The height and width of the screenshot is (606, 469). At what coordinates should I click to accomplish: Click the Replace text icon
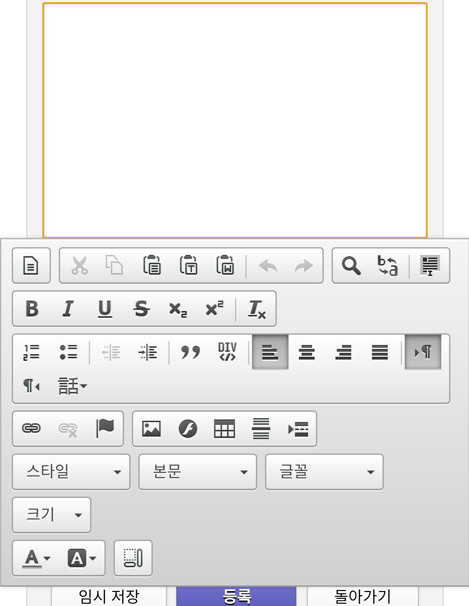click(x=387, y=265)
